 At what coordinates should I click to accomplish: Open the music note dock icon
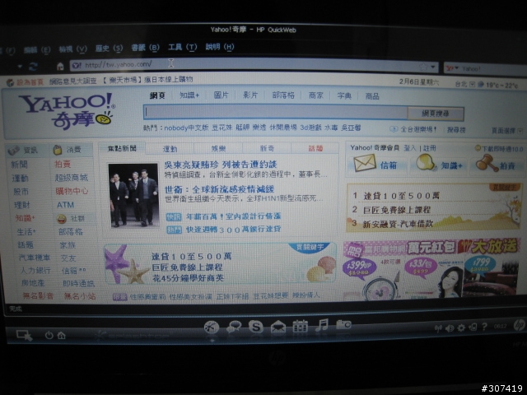tap(322, 325)
